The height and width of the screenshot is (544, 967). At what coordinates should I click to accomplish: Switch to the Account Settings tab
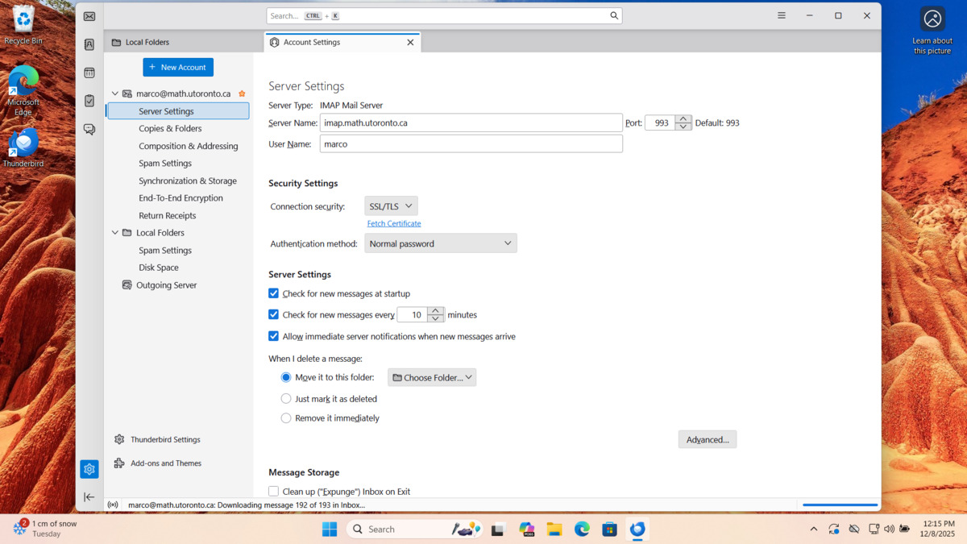click(313, 42)
